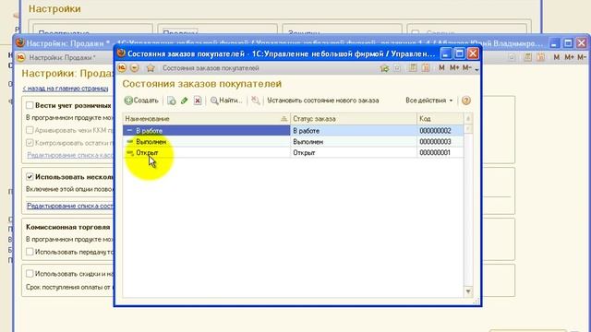Open the Найти search dialog
The width and height of the screenshot is (591, 332).
point(226,101)
